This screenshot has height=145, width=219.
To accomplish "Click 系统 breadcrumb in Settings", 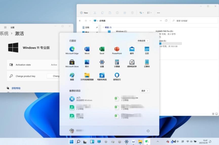I will (4, 33).
